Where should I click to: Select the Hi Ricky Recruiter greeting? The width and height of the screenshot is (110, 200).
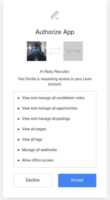[55, 72]
